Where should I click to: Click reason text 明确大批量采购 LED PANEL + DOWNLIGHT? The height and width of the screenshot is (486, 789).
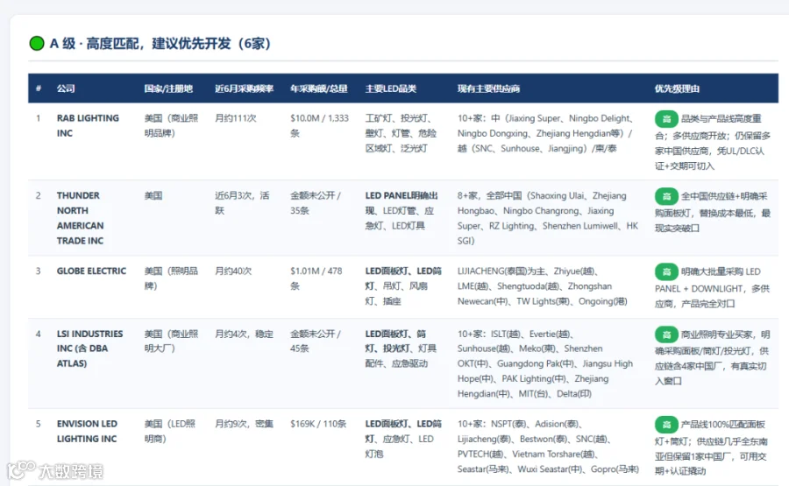712,287
